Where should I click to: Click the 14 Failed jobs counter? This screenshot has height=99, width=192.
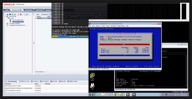[x=54, y=81]
